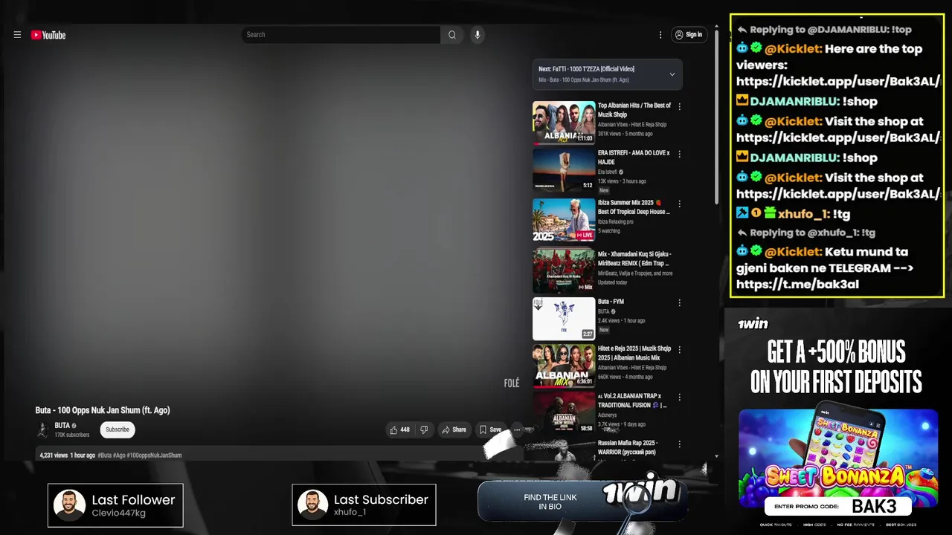Dislike the Buta video
The height and width of the screenshot is (535, 952).
(x=424, y=429)
